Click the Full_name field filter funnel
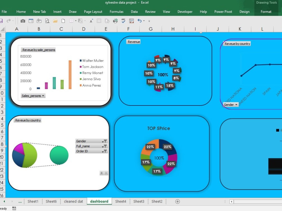 pyautogui.click(x=105, y=146)
